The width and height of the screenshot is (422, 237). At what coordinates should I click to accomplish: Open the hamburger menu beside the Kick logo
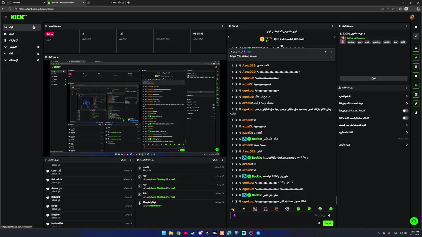pyautogui.click(x=6, y=17)
